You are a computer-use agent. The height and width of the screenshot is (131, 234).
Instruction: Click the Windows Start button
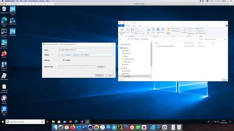coord(3,122)
